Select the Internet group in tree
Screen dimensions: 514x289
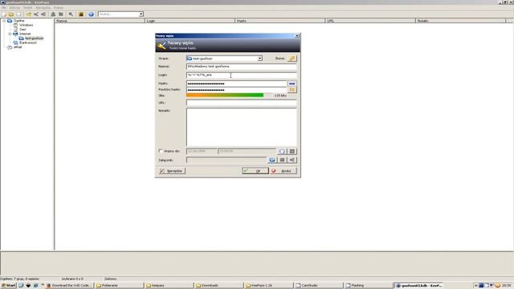click(x=25, y=34)
